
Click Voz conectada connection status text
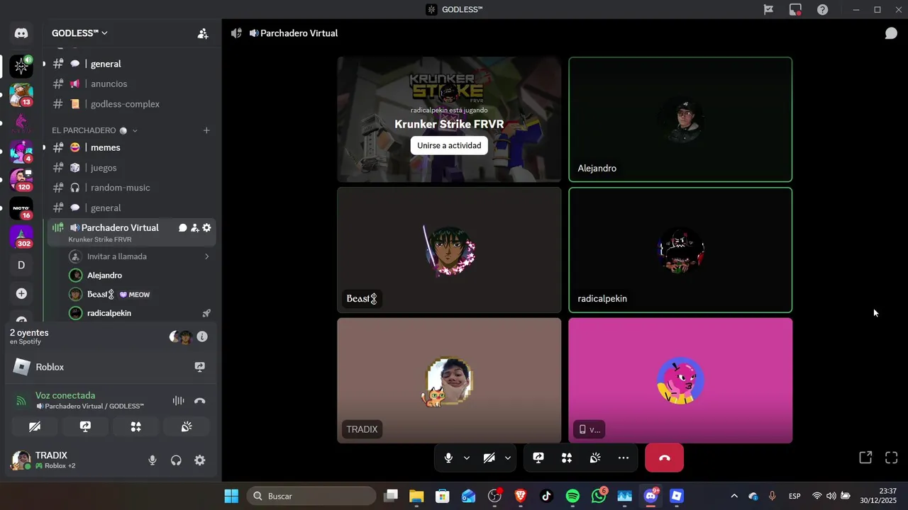[x=65, y=395]
